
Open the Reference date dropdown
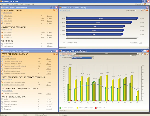coord(93,58)
